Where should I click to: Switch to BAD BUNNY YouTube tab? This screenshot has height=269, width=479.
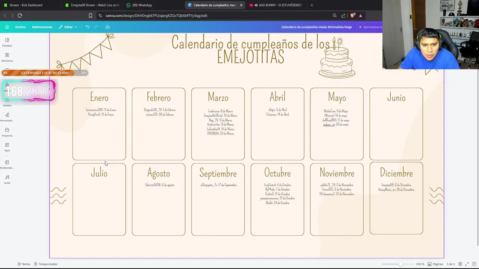277,5
